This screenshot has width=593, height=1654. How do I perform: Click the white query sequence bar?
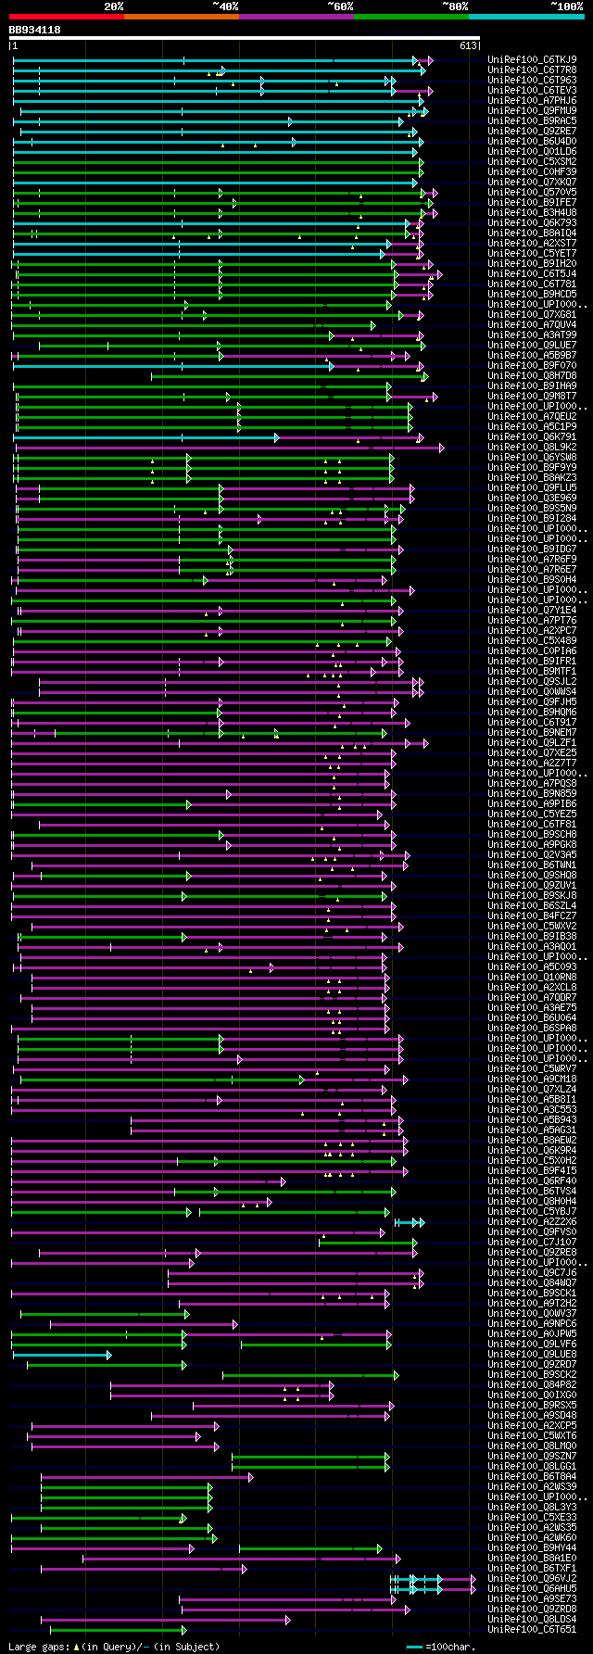[245, 38]
